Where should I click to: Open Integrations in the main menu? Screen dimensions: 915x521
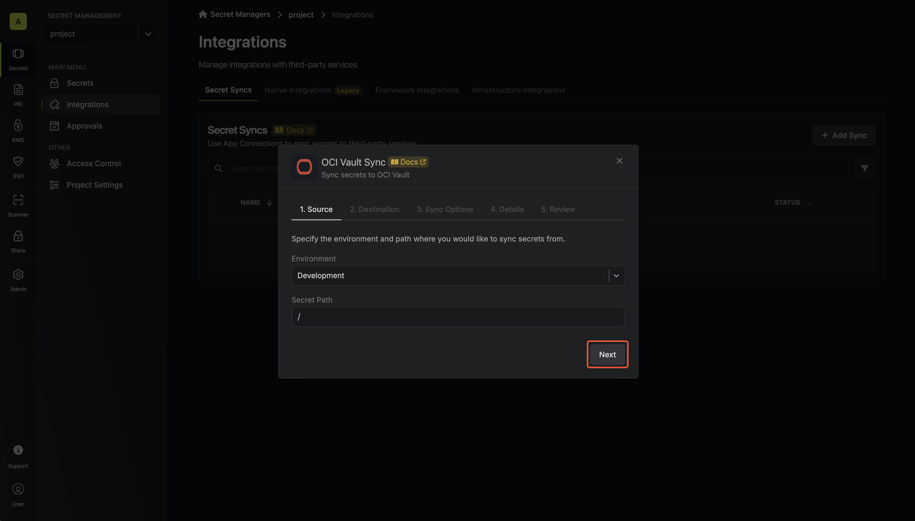pyautogui.click(x=102, y=105)
